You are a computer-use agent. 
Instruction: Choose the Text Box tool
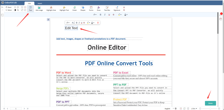coord(107,9)
